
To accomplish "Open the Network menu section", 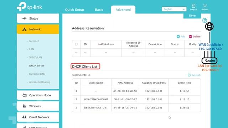I will [38, 29].
